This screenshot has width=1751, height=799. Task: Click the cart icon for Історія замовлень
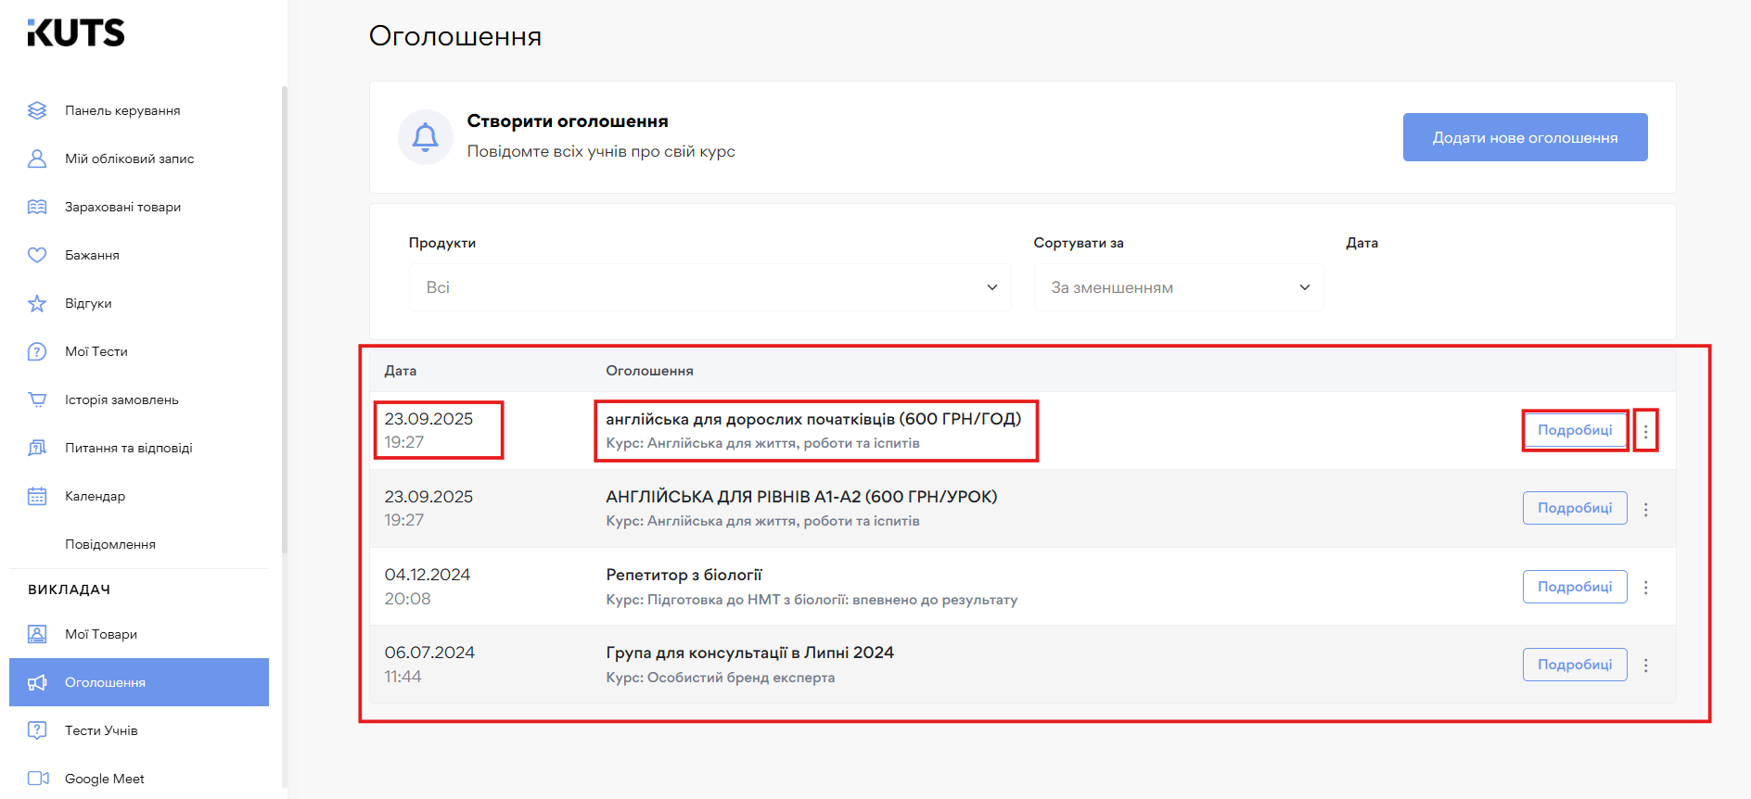(x=37, y=399)
